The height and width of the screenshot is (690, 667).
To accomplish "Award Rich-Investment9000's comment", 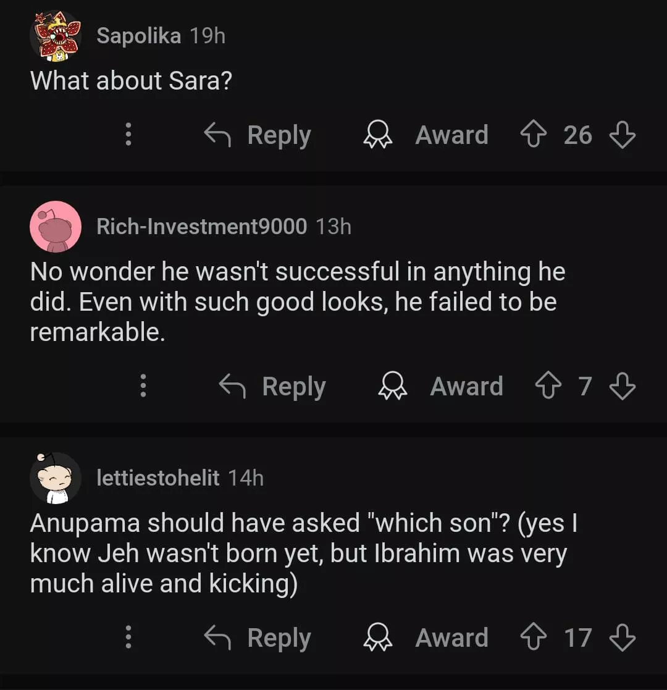I will (x=441, y=386).
